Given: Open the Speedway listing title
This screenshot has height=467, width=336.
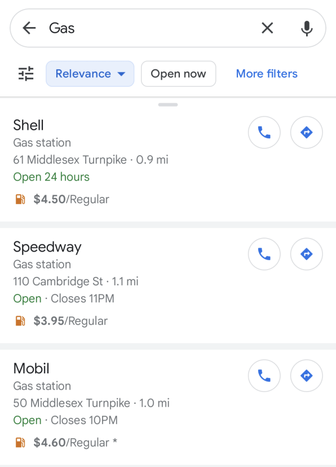Looking at the screenshot, I should pos(47,247).
